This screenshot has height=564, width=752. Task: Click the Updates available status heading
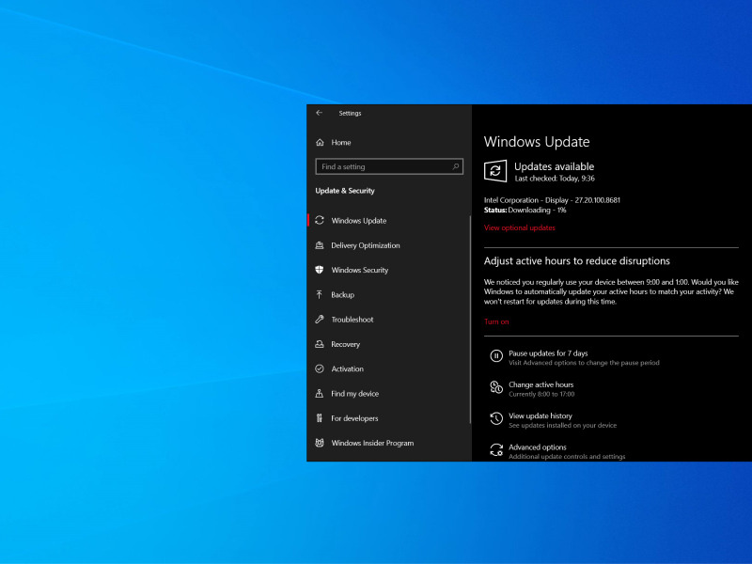pyautogui.click(x=554, y=166)
